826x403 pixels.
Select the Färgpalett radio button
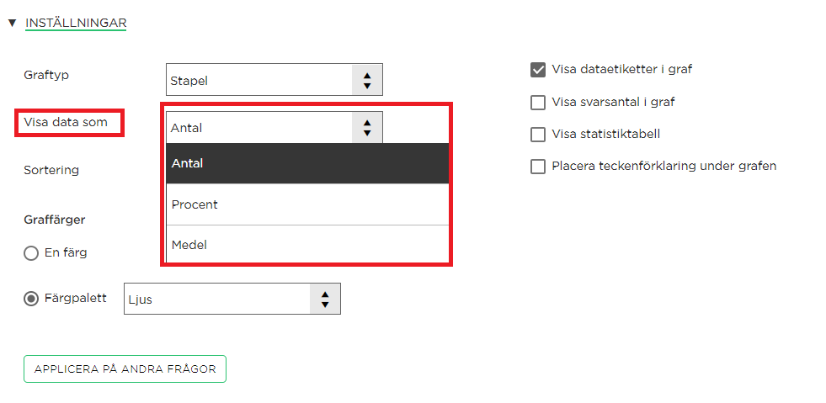(x=31, y=299)
